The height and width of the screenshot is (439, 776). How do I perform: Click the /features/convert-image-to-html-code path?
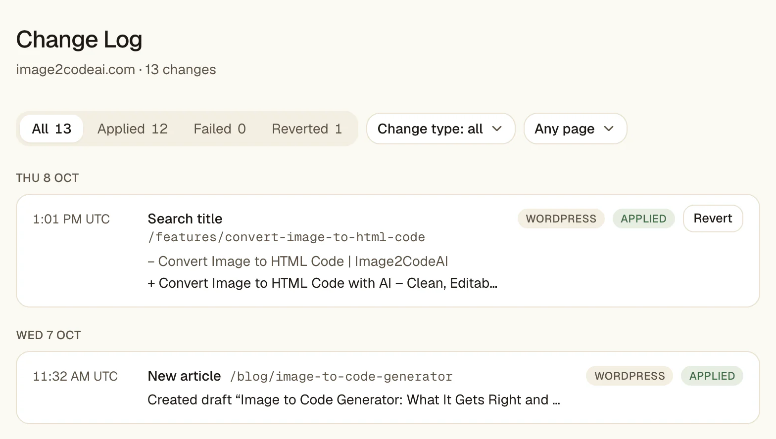point(287,237)
